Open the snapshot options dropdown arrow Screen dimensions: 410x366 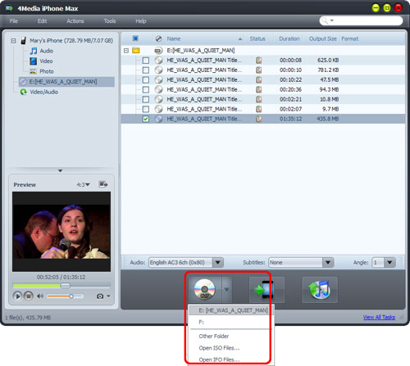coord(108,296)
